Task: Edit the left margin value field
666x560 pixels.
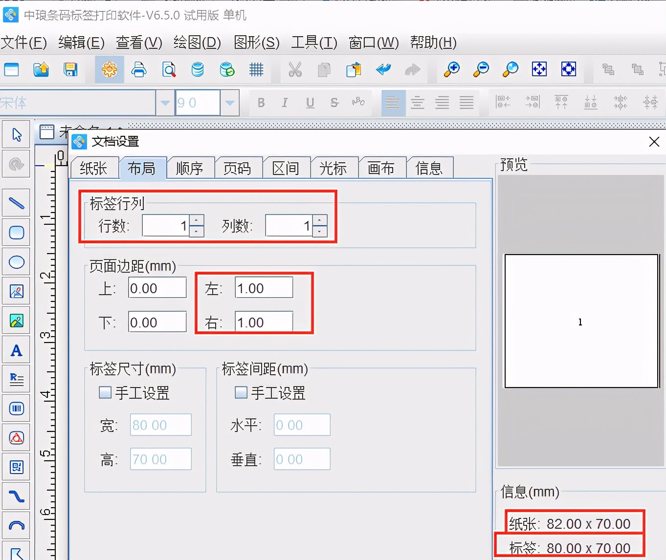Action: click(263, 288)
